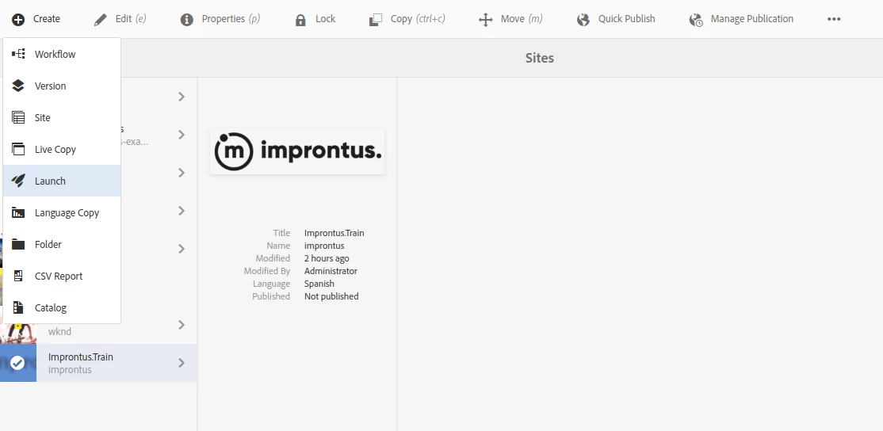This screenshot has height=431, width=883.
Task: Click the Create plus icon
Action: [x=18, y=20]
